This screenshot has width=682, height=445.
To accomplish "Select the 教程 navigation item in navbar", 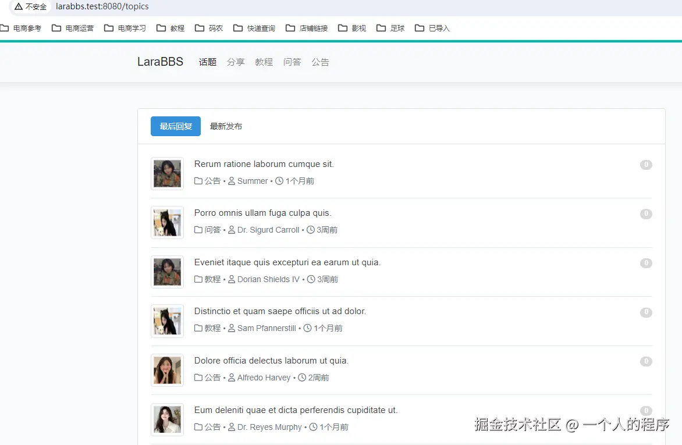I will point(264,62).
